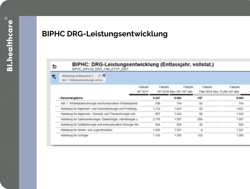250x189 pixels.
Task: Open the add filter funnel icon
Action: [54, 77]
